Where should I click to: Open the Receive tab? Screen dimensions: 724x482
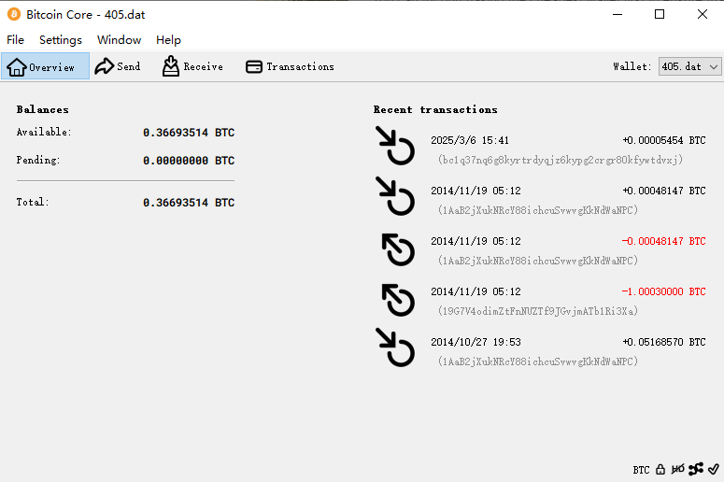tap(192, 66)
